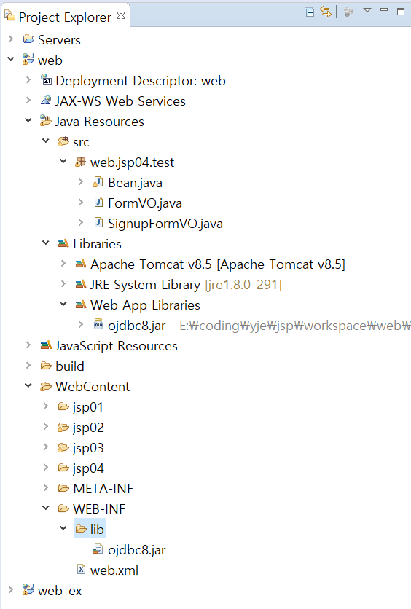Click the web project icon
The height and width of the screenshot is (609, 411).
[x=28, y=60]
